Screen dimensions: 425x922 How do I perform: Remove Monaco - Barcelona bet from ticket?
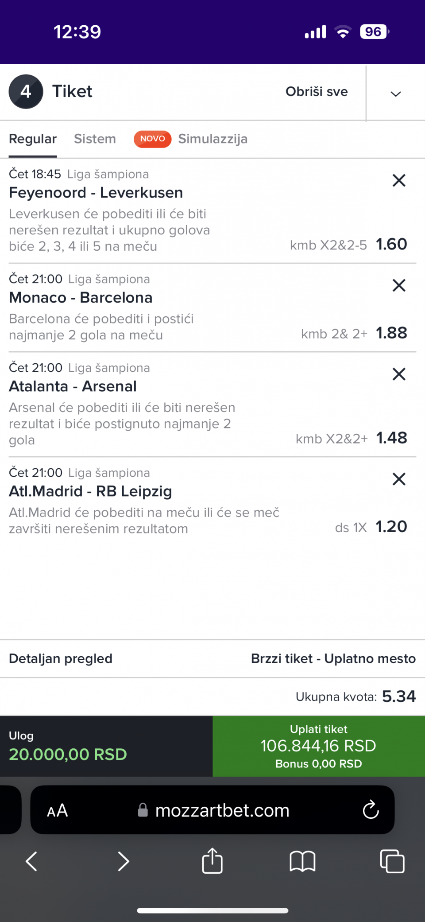coord(399,285)
